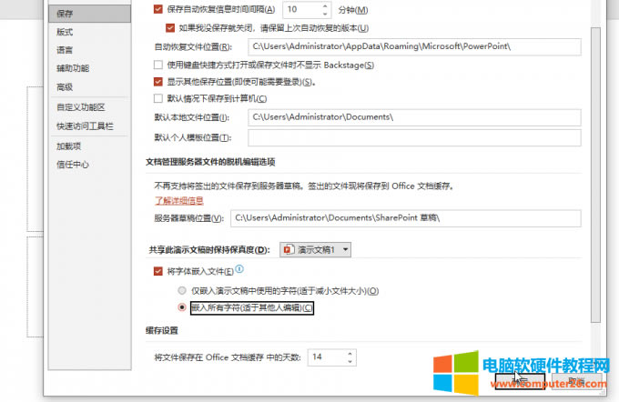Image resolution: width=619 pixels, height=402 pixels.
Task: Select 仅嵌入演示文稿中使用的字符 radio button
Action: [x=182, y=290]
